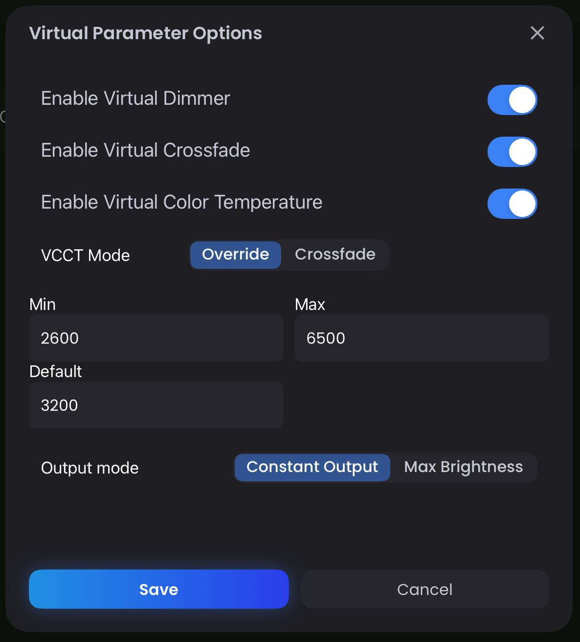
Task: Select Constant Output mode
Action: pos(312,467)
